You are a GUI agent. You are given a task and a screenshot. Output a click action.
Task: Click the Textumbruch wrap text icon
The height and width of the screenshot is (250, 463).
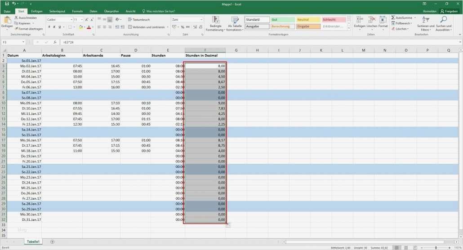[130, 19]
